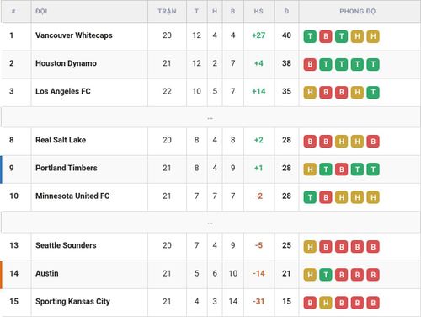Click Vancouver Whitecaps' first green T form badge
421x317 pixels.
(310, 36)
